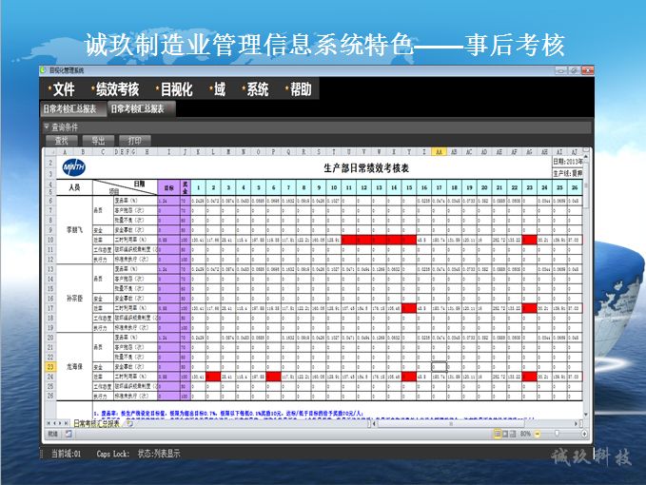
Task: Click the zoom in plus icon
Action: (x=584, y=434)
